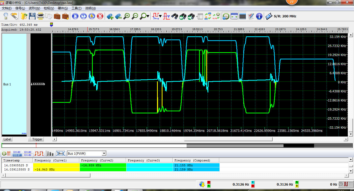Click the Zoom In magnifier icon
Screen dimensions: 354x191
126,16
